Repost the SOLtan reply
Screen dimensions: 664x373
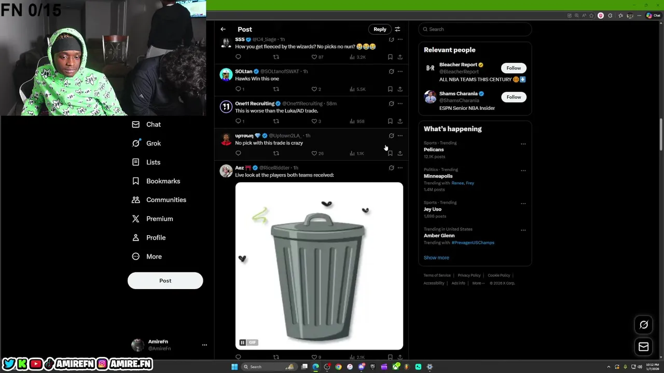(276, 89)
